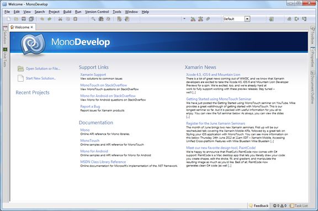Open the MonoTouch on StackOverflow link
The width and height of the screenshot is (318, 211).
point(104,85)
